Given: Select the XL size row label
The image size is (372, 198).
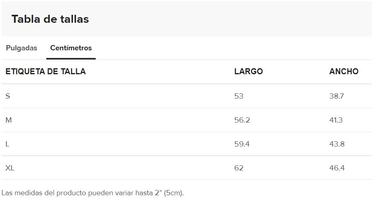Looking at the screenshot, I should 10,168.
